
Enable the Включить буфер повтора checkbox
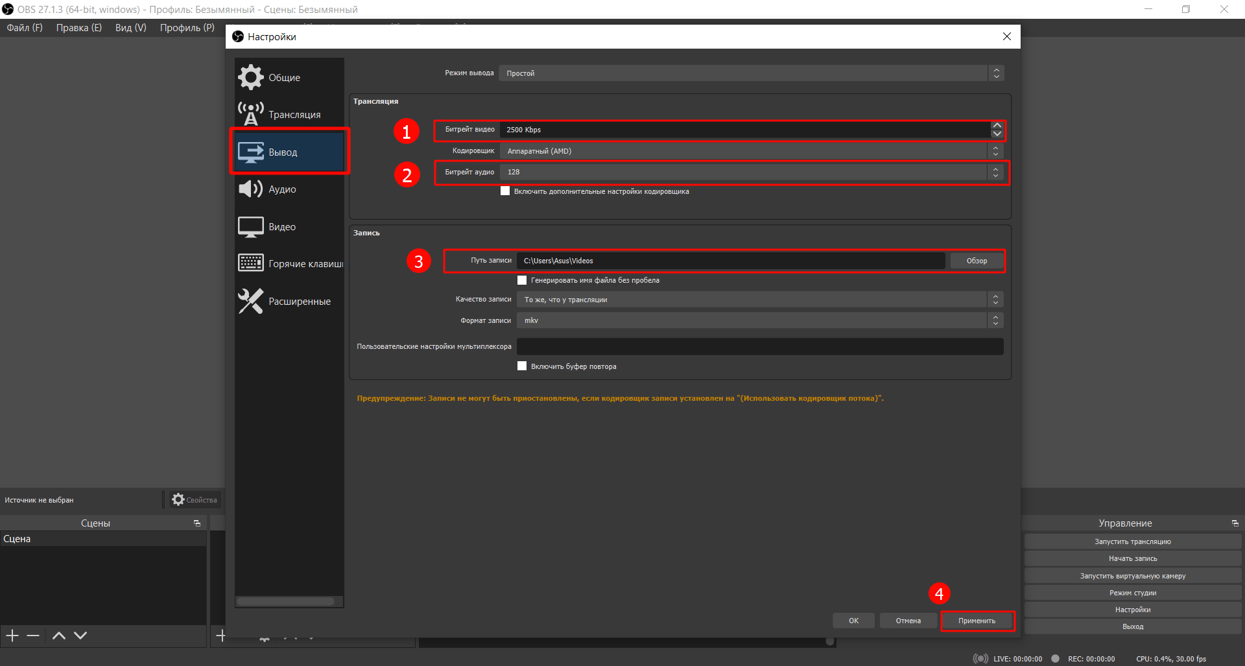522,366
